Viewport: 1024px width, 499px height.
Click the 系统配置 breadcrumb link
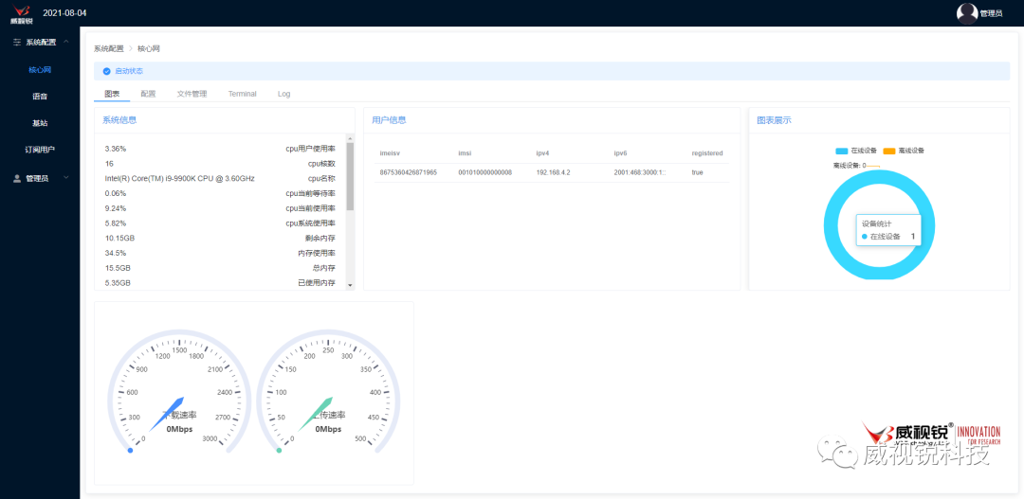click(108, 49)
